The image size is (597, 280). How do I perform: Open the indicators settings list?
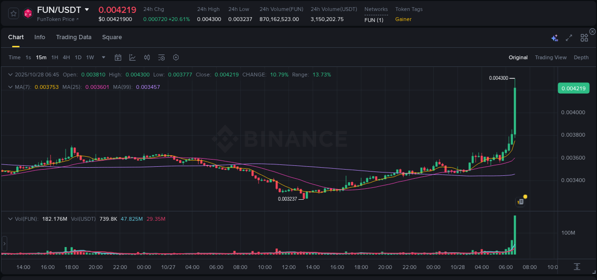[x=161, y=57]
